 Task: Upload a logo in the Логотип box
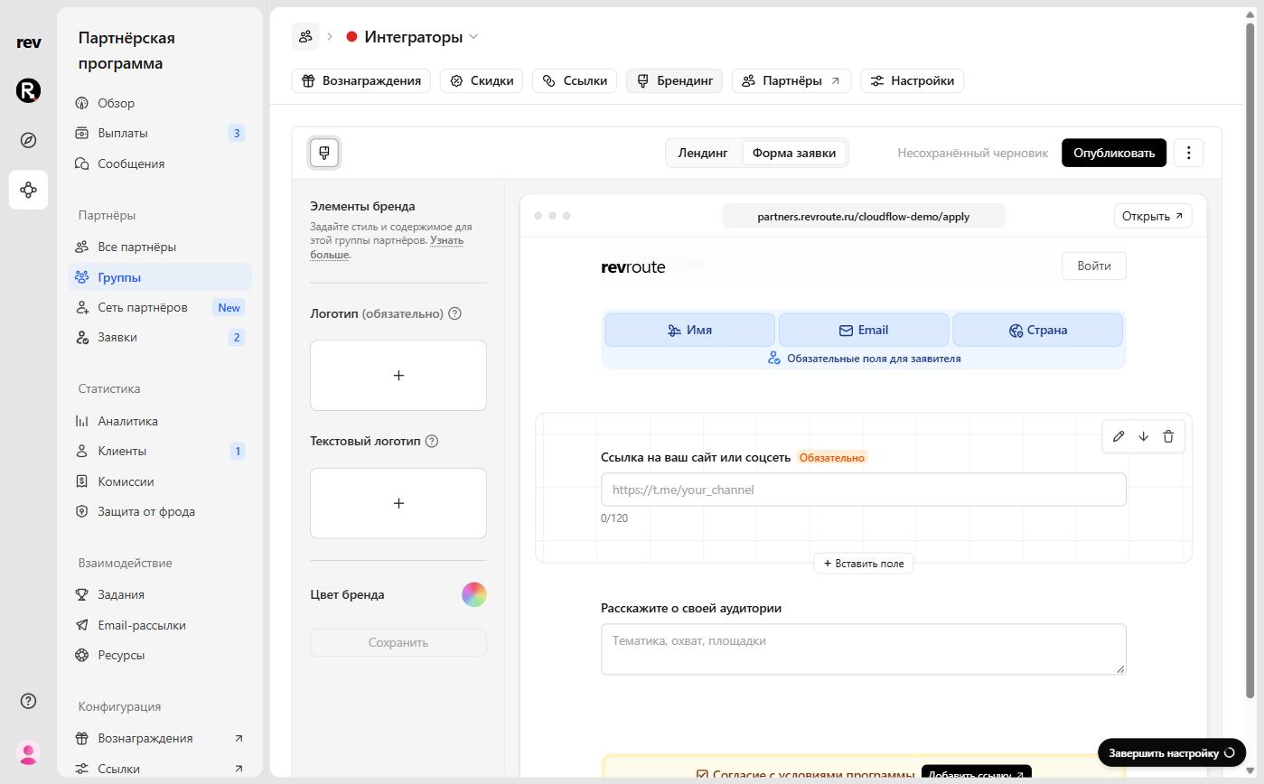pos(398,376)
